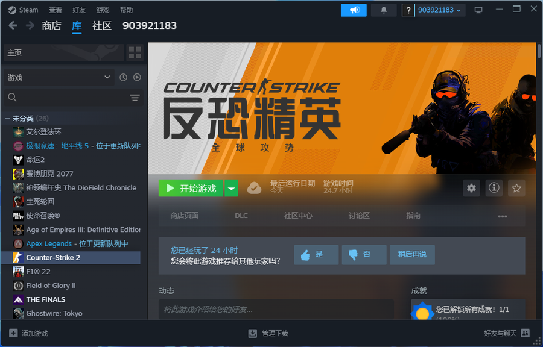Go to the 商店 tab
The width and height of the screenshot is (543, 347).
pyautogui.click(x=52, y=25)
